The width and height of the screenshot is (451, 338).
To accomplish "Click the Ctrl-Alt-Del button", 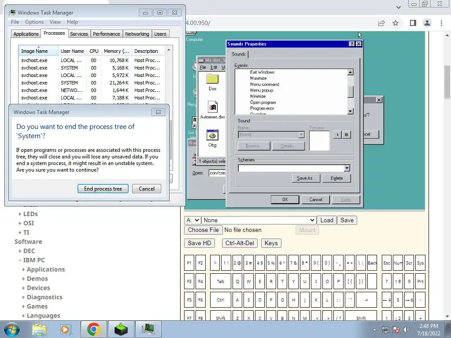I will click(240, 243).
